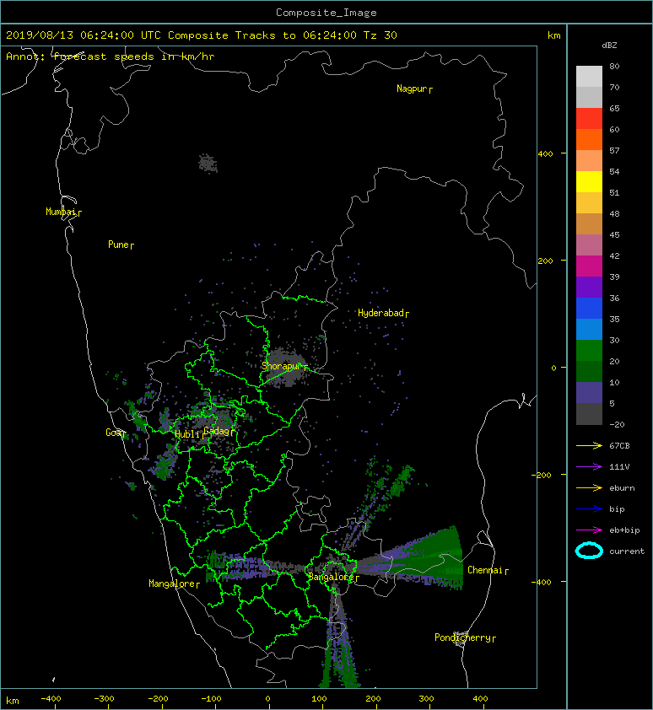Select the 300 tick on the x-axis
The height and width of the screenshot is (710, 653).
pos(426,699)
